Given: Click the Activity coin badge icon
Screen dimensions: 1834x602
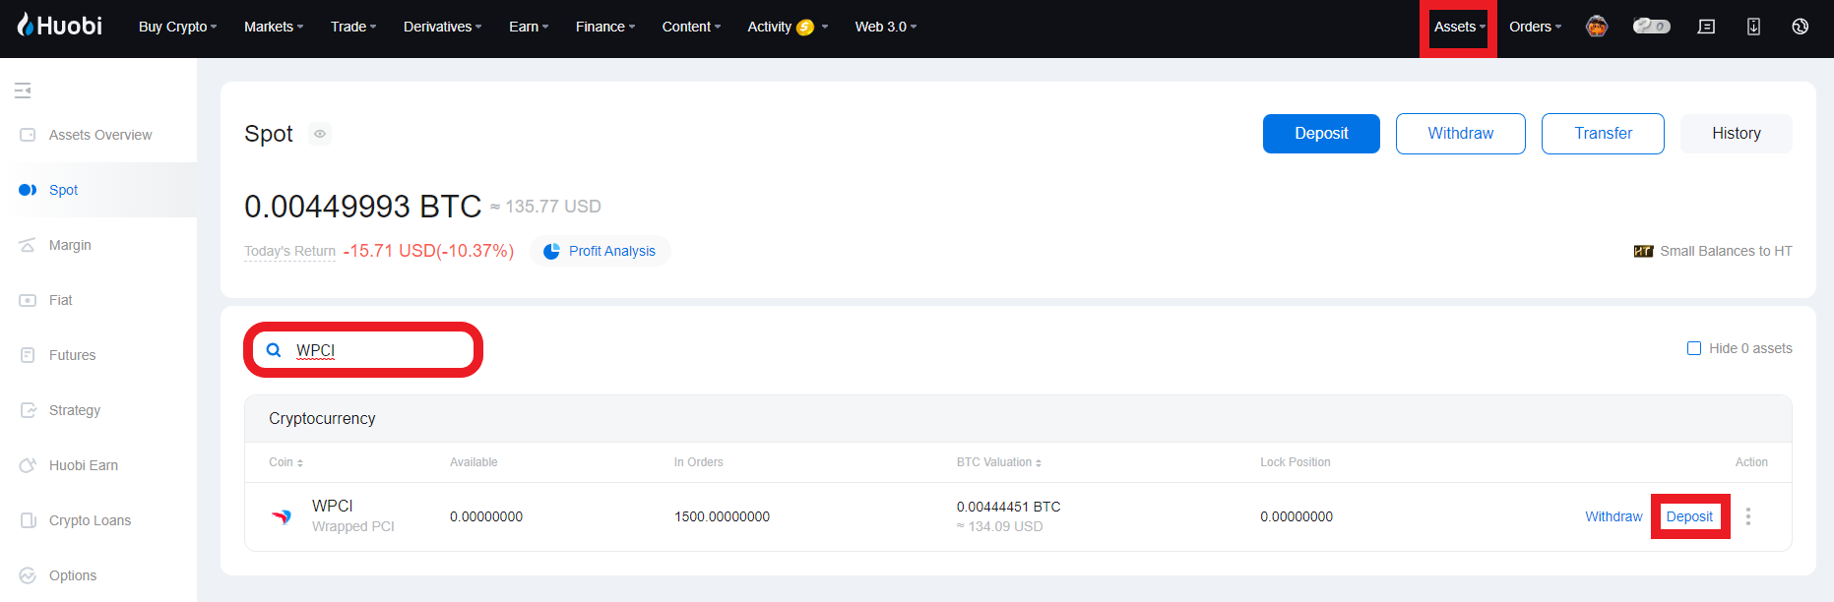Looking at the screenshot, I should (x=805, y=28).
